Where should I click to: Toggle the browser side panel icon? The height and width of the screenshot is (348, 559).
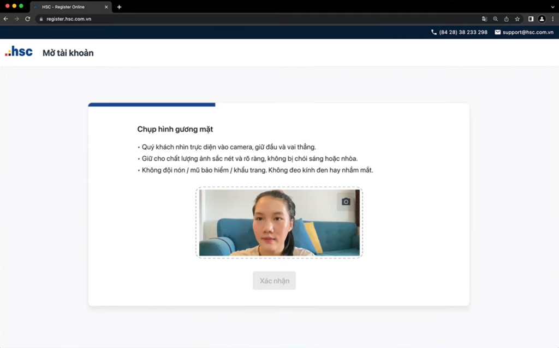tap(531, 19)
